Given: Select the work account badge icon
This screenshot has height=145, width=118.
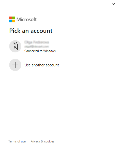Looking at the screenshot, I should 15,46.
